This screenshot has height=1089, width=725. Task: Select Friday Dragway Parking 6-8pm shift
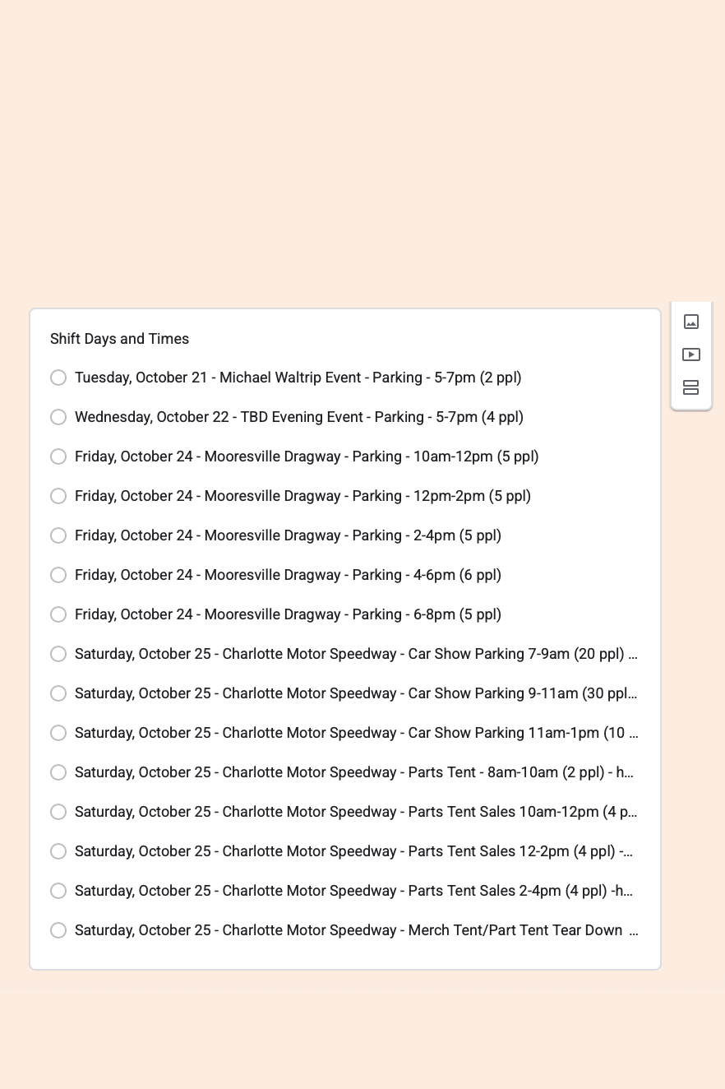(58, 614)
